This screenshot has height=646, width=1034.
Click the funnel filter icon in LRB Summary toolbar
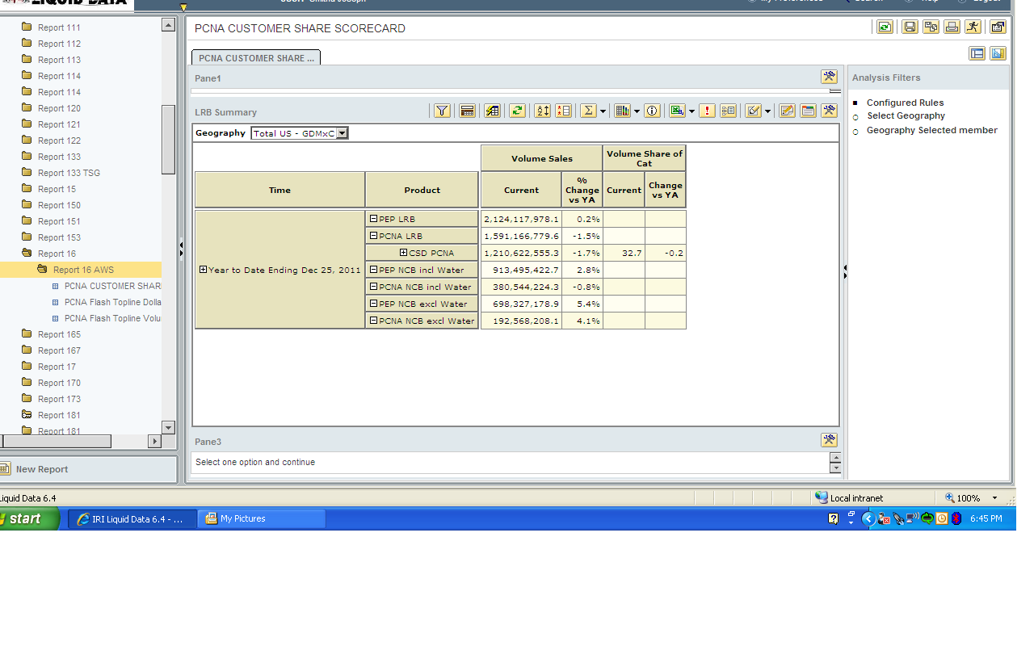[442, 111]
